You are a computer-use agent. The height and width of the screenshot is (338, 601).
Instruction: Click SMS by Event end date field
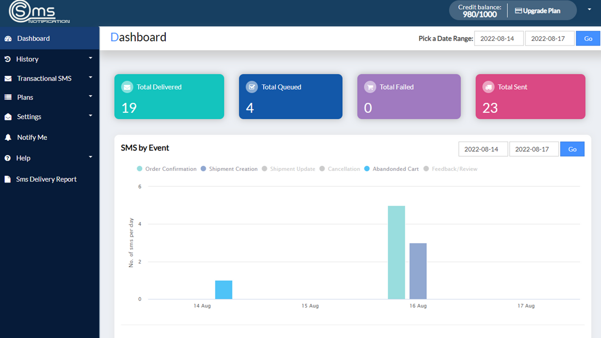point(534,149)
